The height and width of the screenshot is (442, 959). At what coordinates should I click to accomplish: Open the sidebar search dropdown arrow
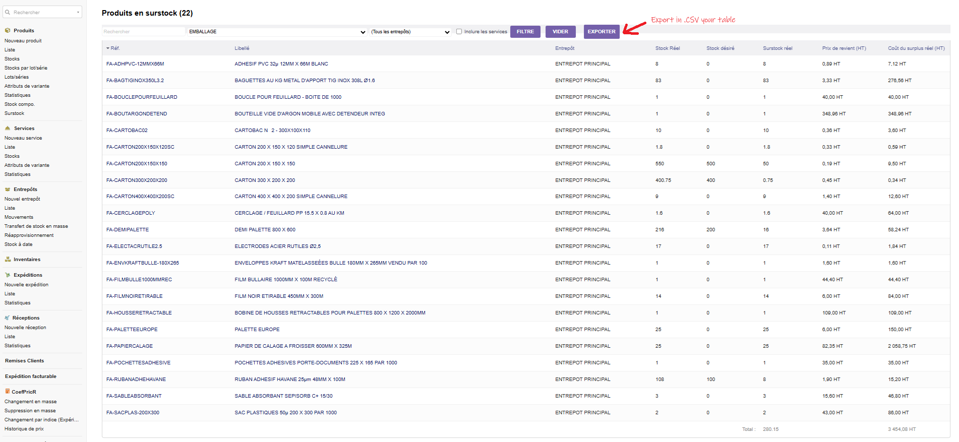coord(78,13)
